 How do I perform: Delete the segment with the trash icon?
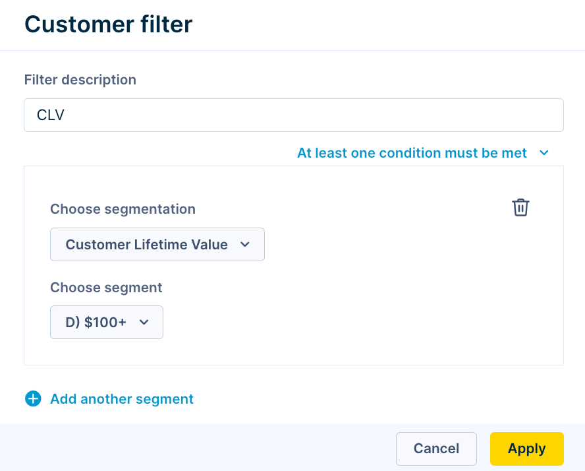[520, 207]
